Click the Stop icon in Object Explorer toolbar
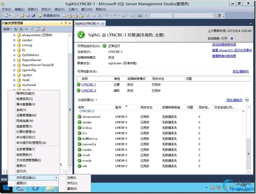Screen dimensions: 256x194 pyautogui.click(x=26, y=29)
